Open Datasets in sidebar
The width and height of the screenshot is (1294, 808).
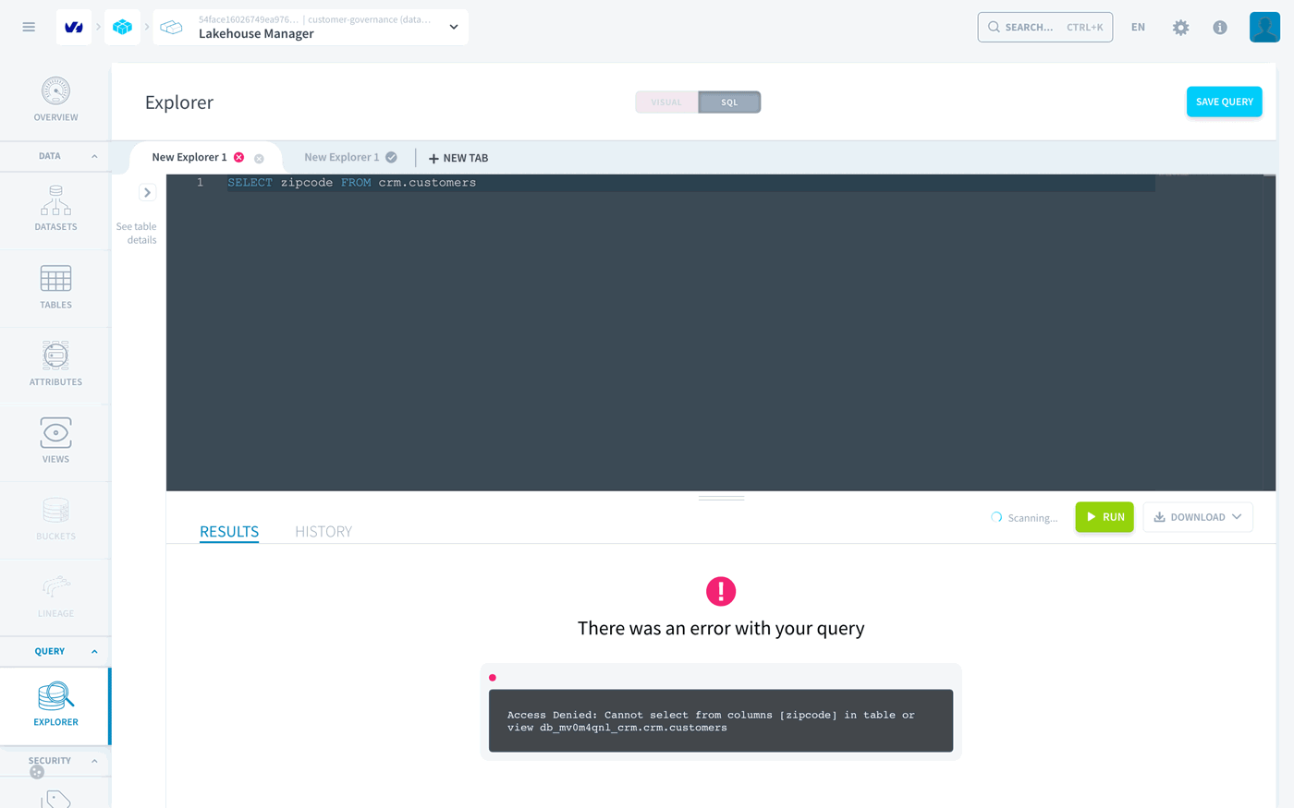tap(55, 208)
